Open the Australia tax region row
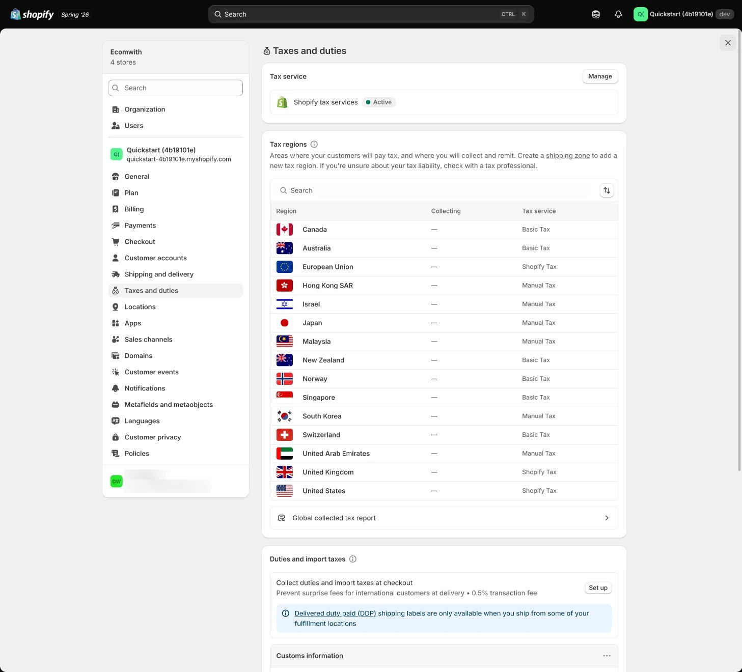The image size is (742, 672). pyautogui.click(x=444, y=248)
